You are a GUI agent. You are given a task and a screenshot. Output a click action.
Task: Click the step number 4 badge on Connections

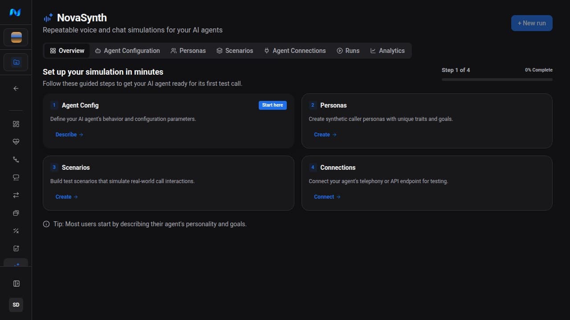[313, 168]
